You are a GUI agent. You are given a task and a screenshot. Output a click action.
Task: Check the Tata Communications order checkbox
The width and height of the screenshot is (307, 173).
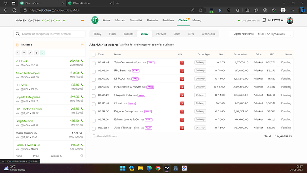click(x=93, y=63)
